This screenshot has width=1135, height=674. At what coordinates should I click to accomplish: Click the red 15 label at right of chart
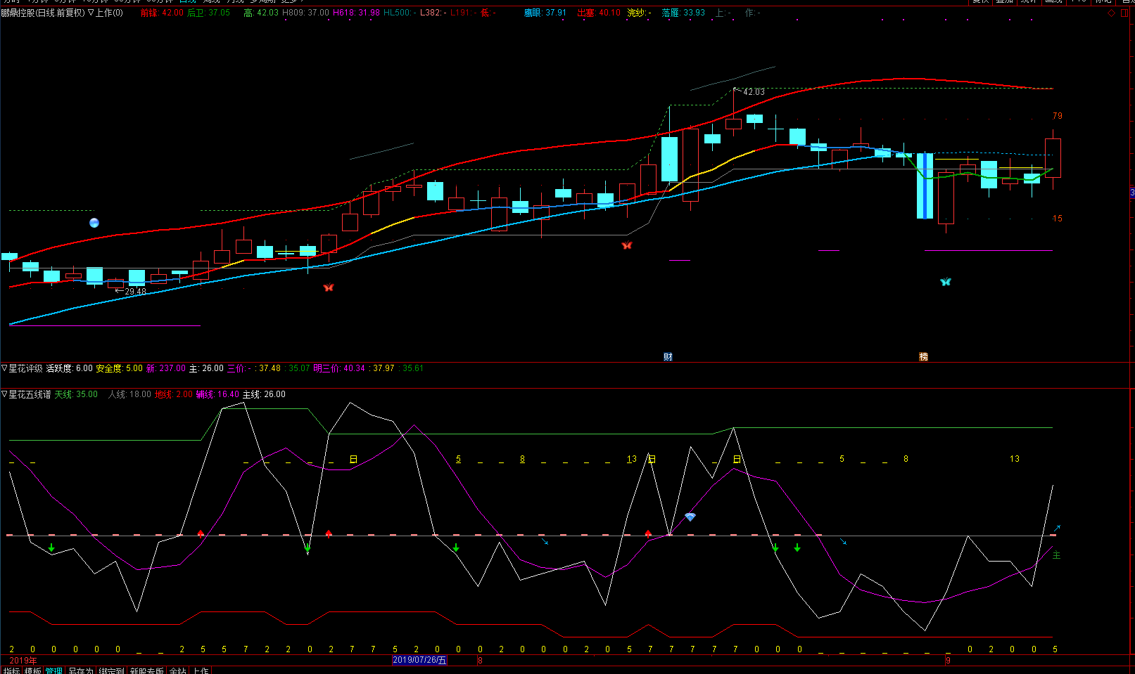(x=1058, y=219)
